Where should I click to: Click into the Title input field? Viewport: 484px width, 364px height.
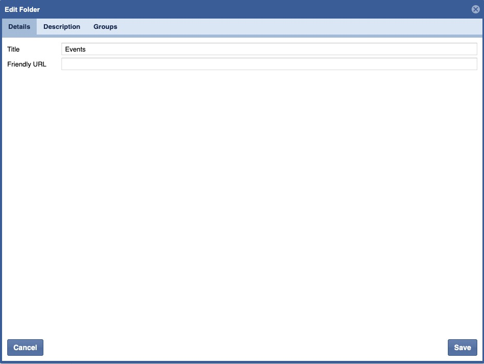[x=269, y=49]
